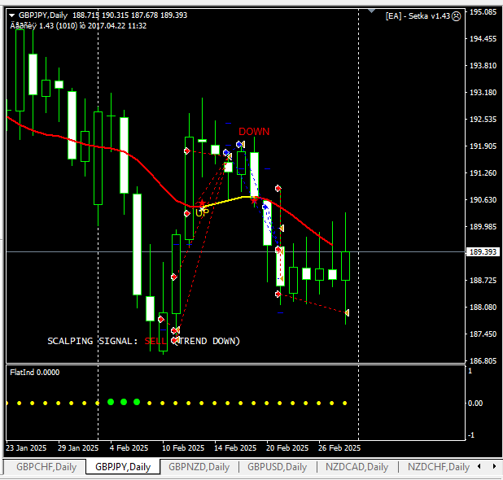Click the 26 Feb 2025 date label
503x480 pixels.
(x=339, y=448)
